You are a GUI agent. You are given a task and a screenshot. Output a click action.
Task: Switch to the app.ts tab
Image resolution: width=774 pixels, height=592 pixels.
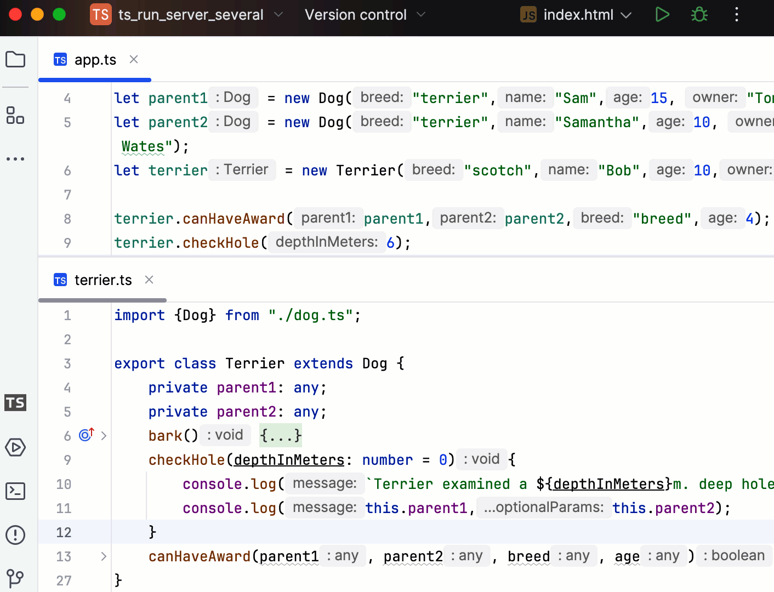click(x=95, y=59)
